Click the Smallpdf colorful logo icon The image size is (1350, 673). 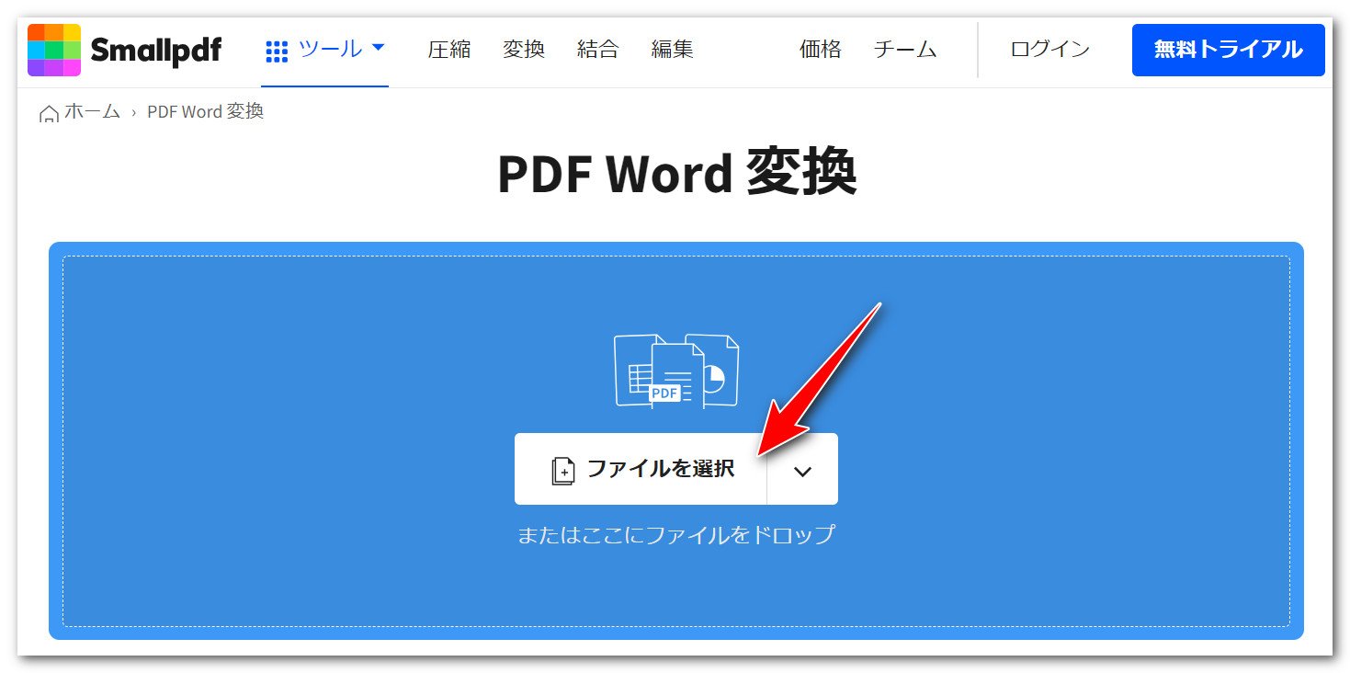coord(54,50)
